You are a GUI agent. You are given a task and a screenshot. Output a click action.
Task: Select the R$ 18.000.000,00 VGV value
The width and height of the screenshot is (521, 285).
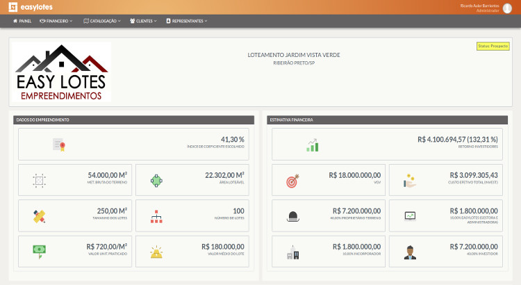355,175
